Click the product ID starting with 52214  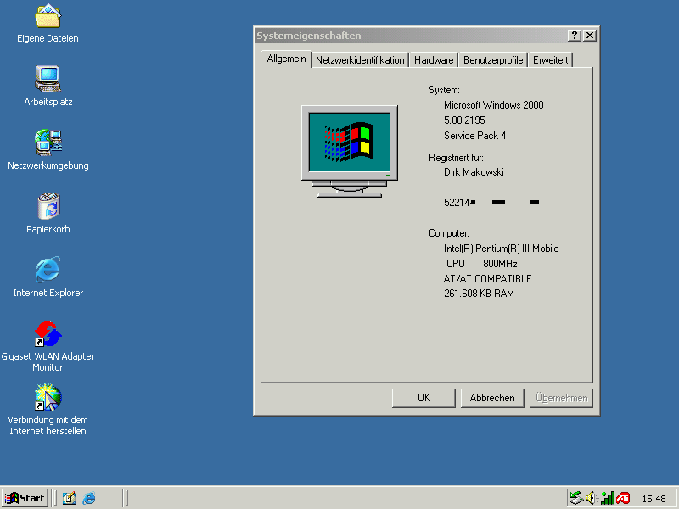click(491, 203)
